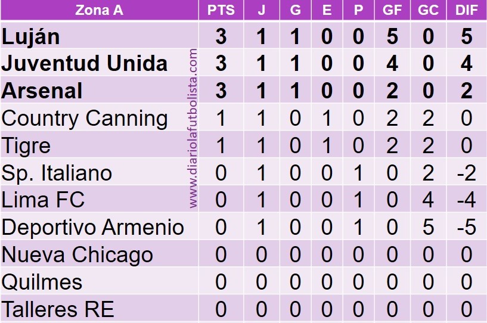Select the Tigre team name

(x=26, y=146)
